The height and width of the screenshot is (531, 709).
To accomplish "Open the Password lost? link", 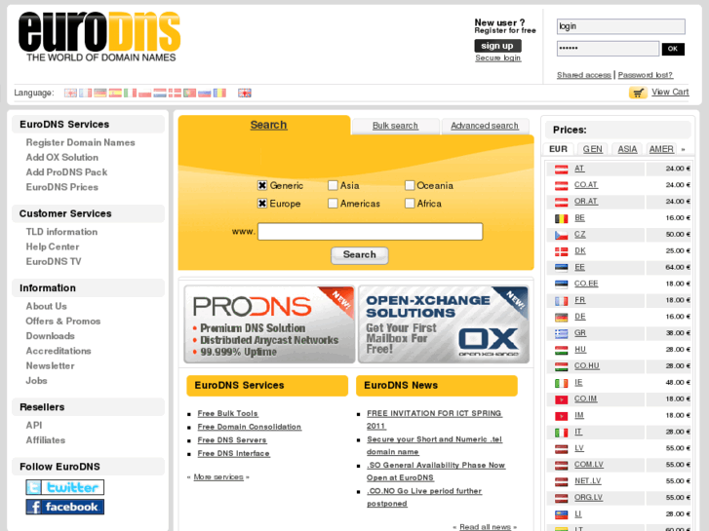I will pyautogui.click(x=646, y=75).
